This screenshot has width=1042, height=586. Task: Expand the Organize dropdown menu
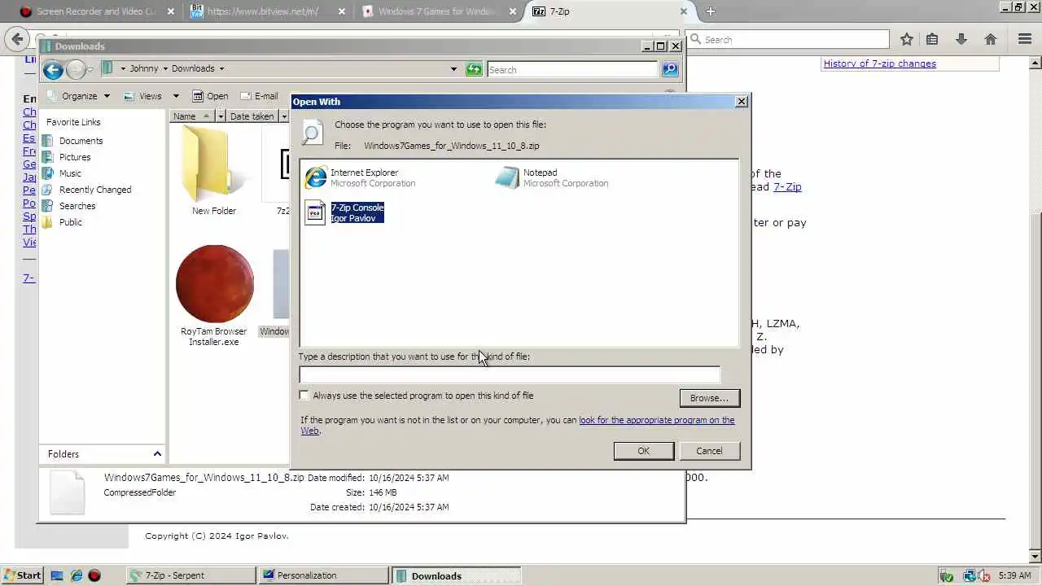point(106,96)
